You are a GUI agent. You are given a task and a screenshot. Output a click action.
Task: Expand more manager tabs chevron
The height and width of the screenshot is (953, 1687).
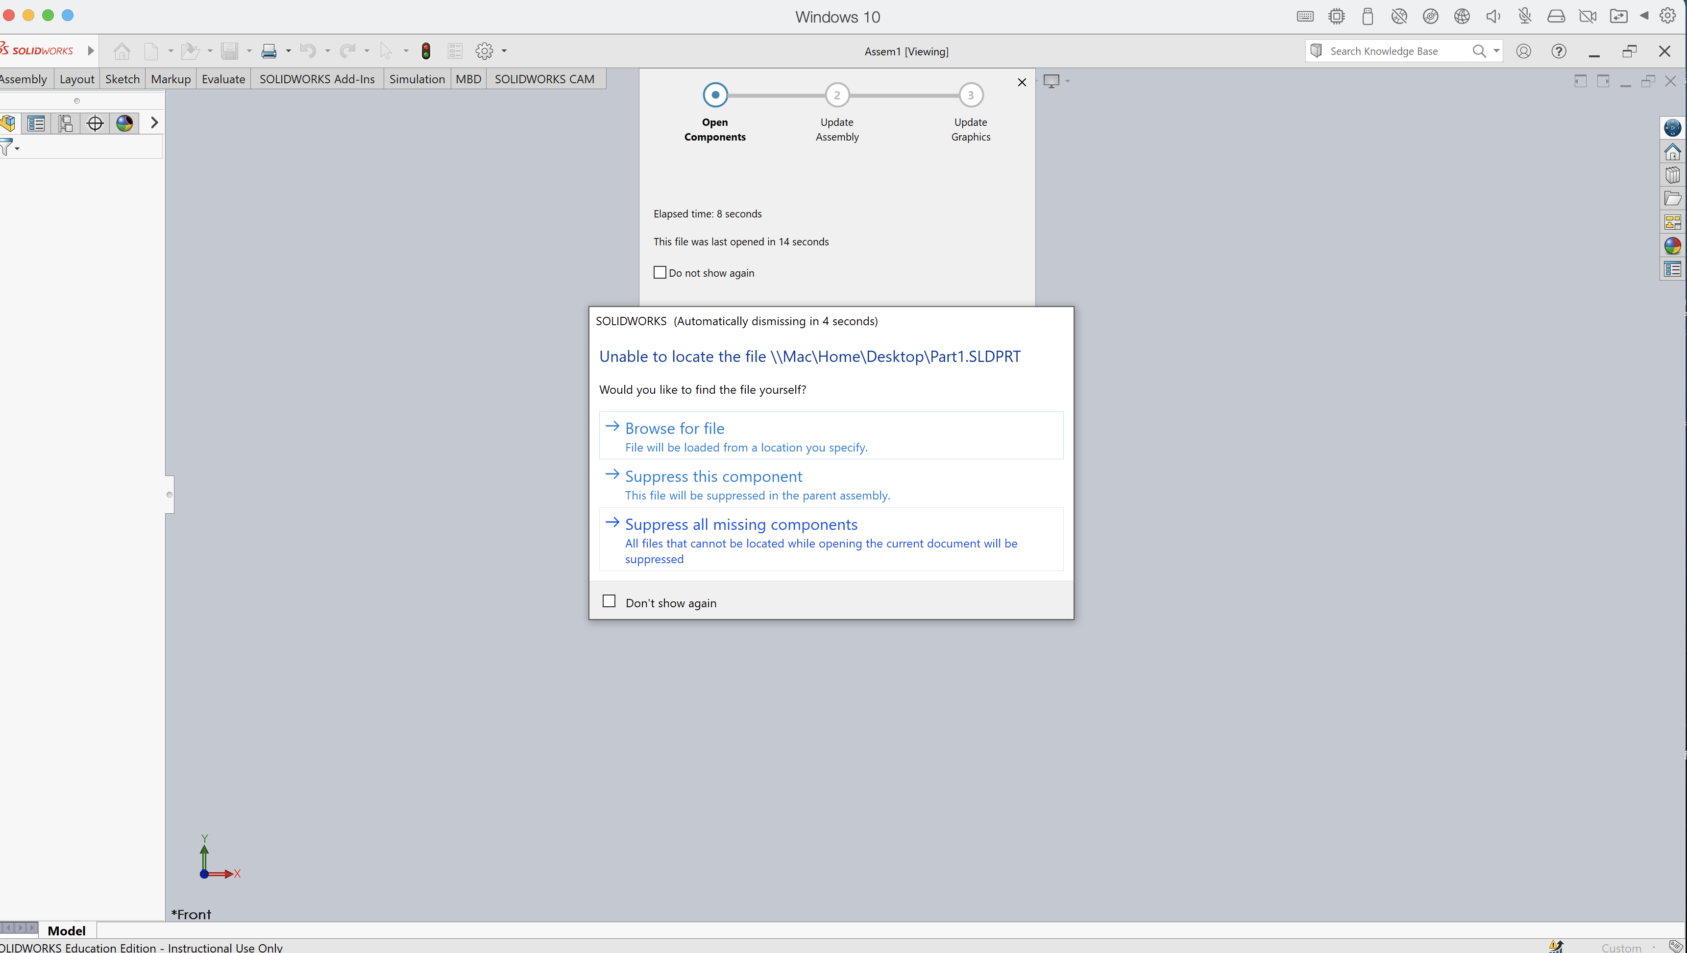tap(154, 123)
